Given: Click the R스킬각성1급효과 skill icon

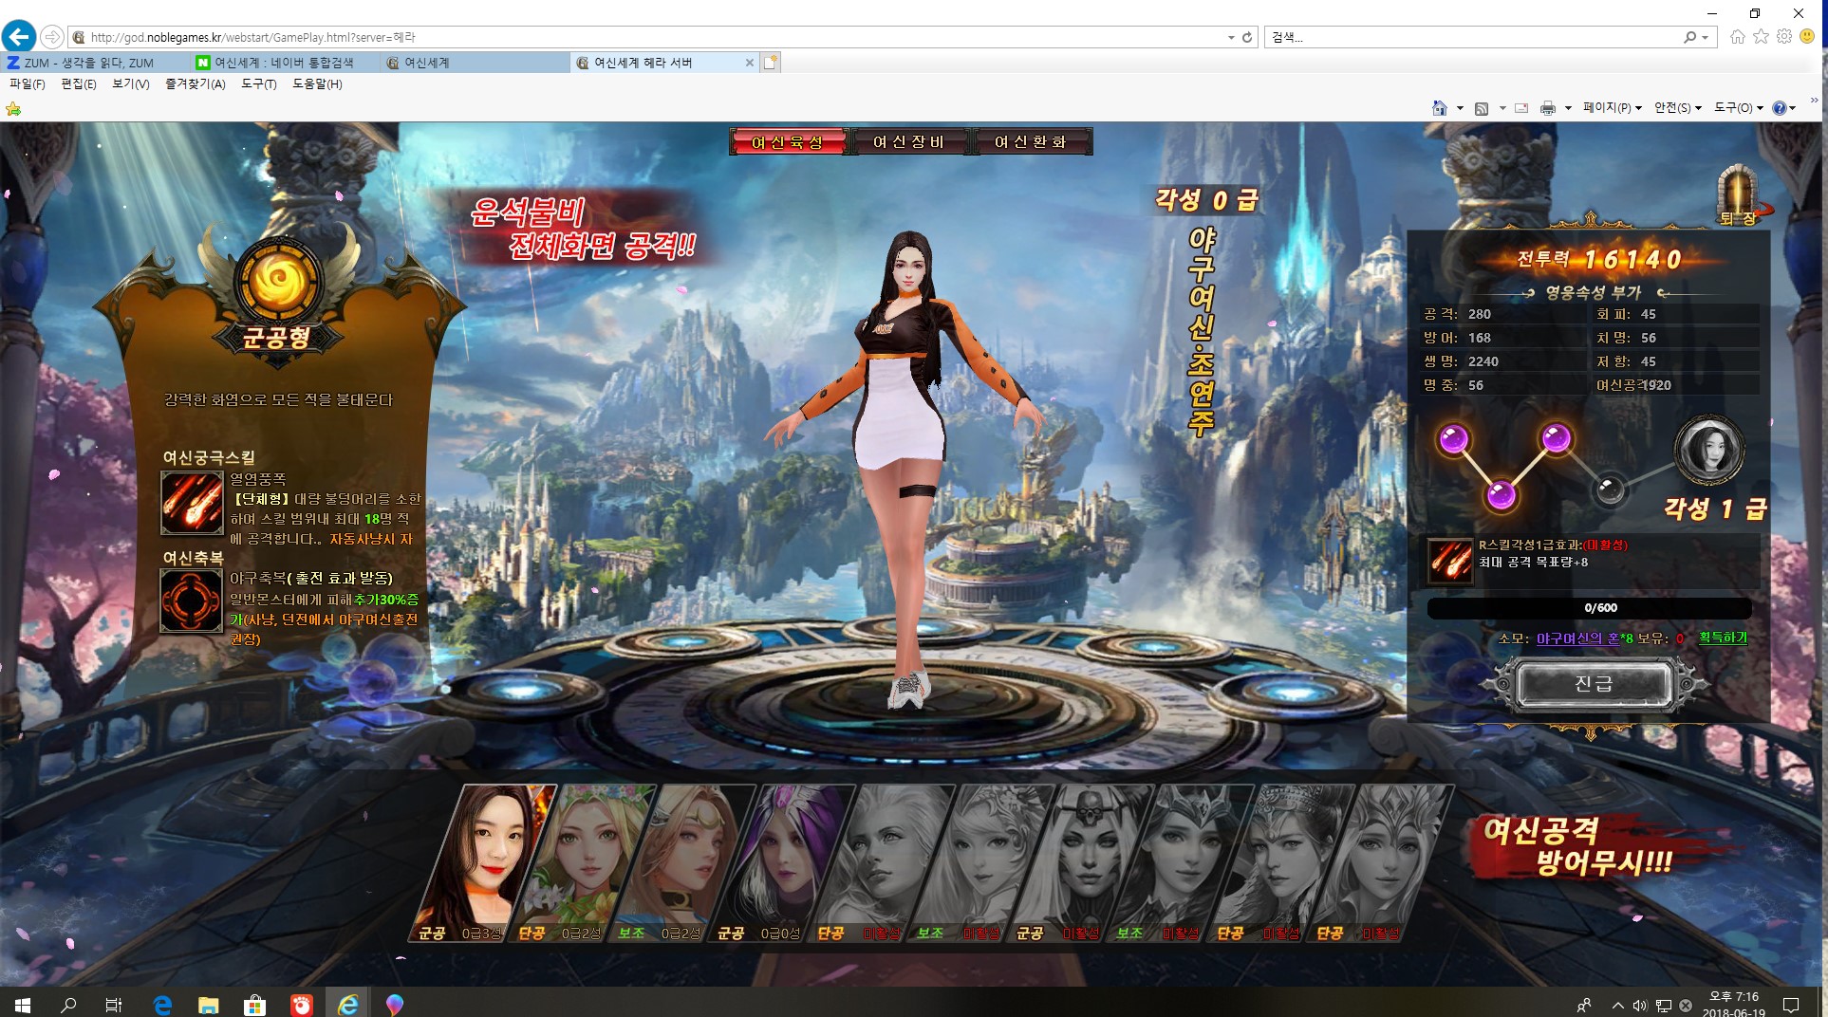Looking at the screenshot, I should (1451, 562).
